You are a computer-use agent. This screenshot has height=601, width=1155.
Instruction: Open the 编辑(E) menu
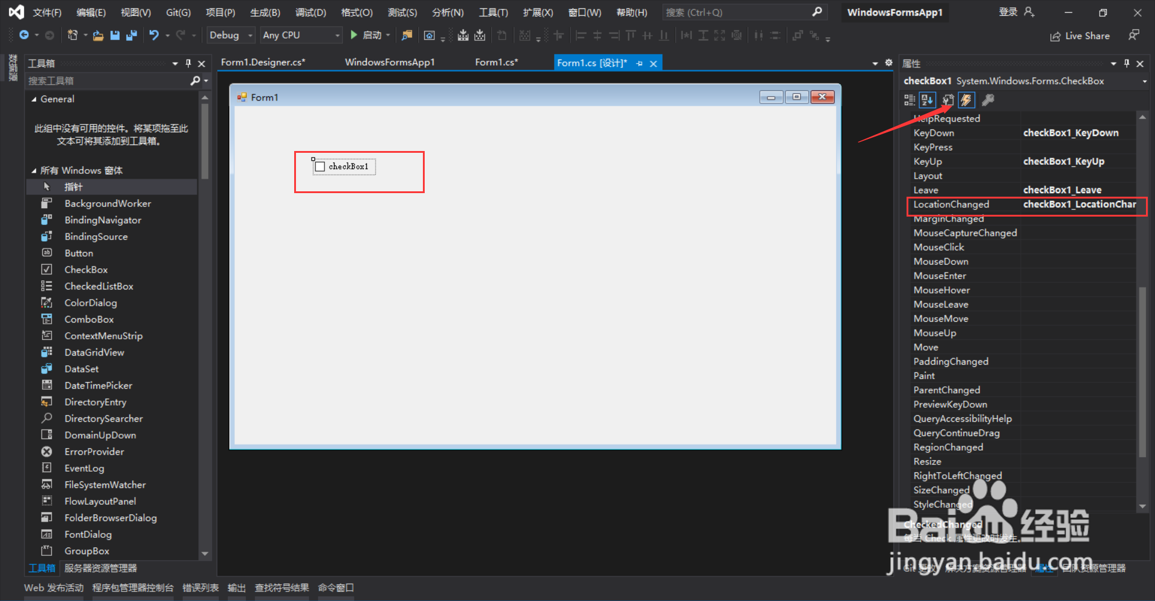tap(91, 12)
